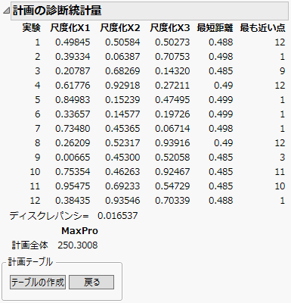Viewport: 291px width, 303px height.
Task: Select value 0.19726 in row 6
Action: [172, 114]
